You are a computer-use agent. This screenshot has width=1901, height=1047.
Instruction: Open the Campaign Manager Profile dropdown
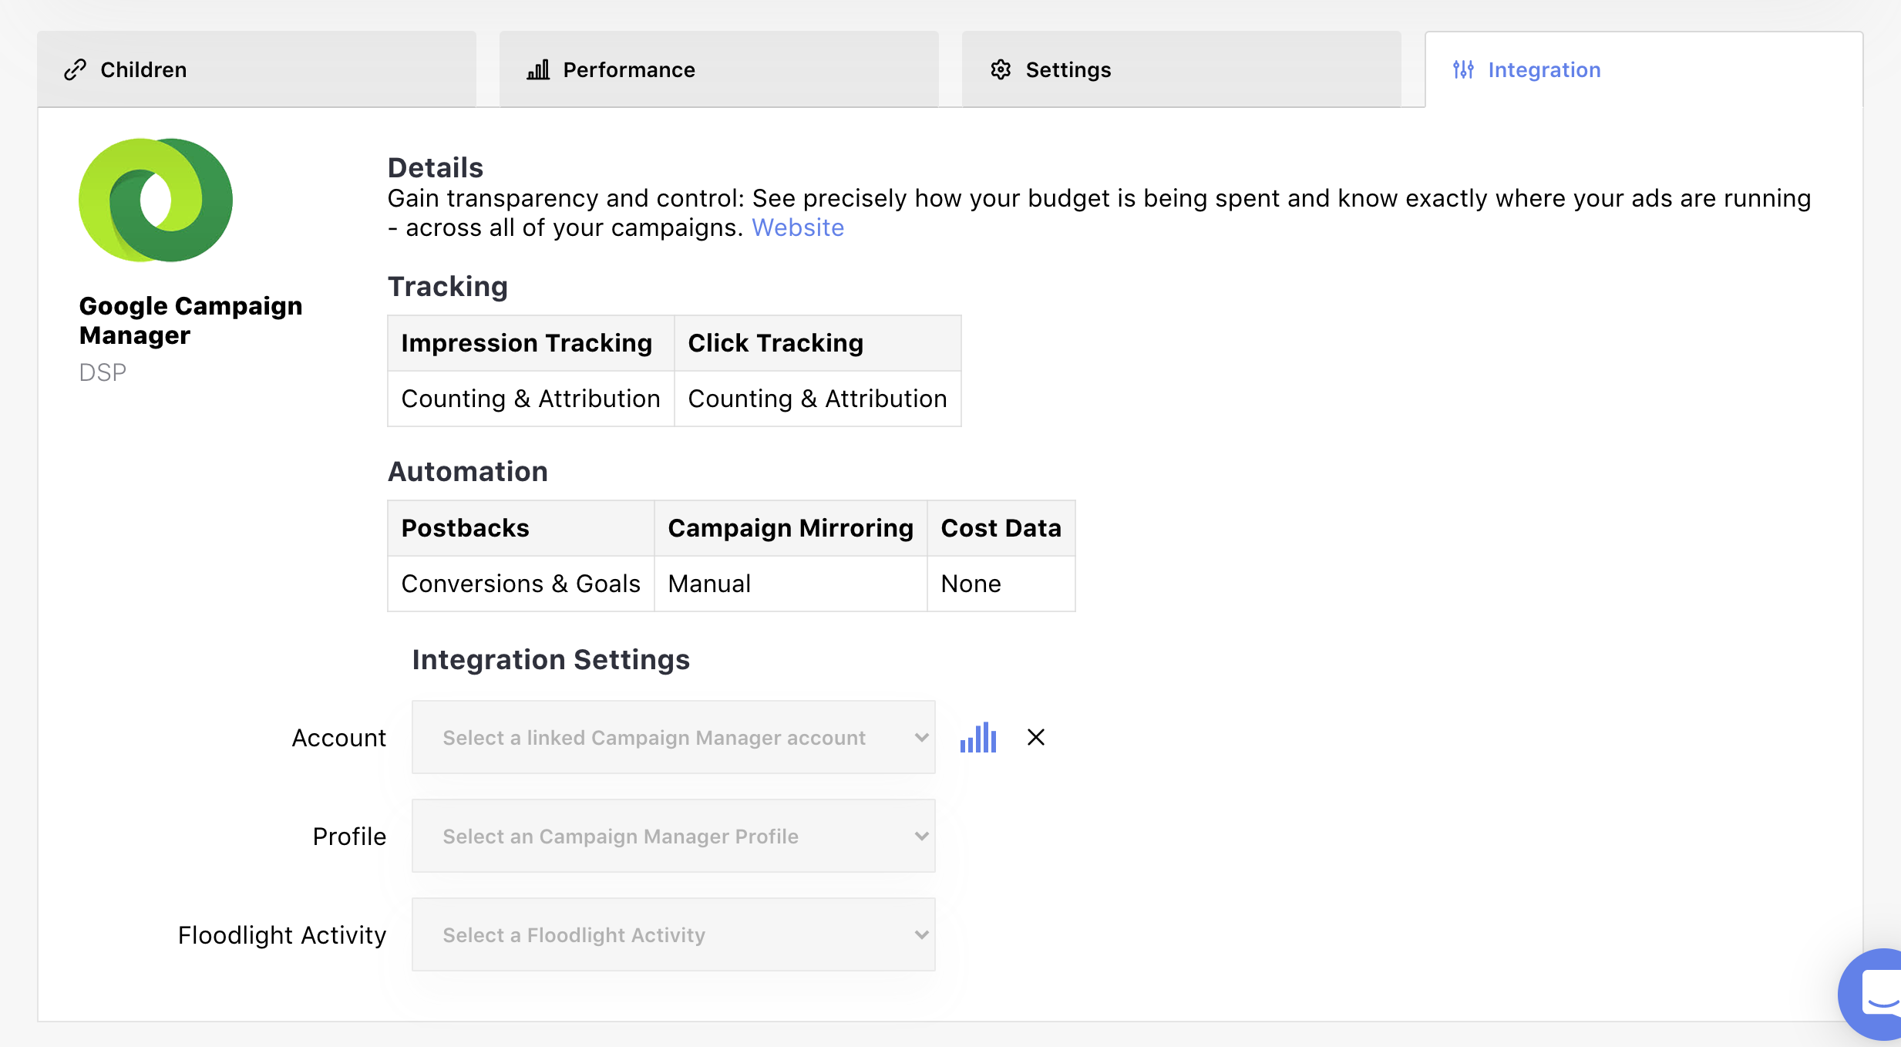[x=673, y=836]
